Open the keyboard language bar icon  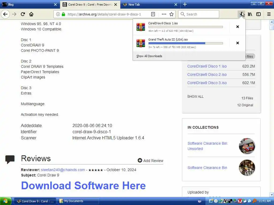200,201
